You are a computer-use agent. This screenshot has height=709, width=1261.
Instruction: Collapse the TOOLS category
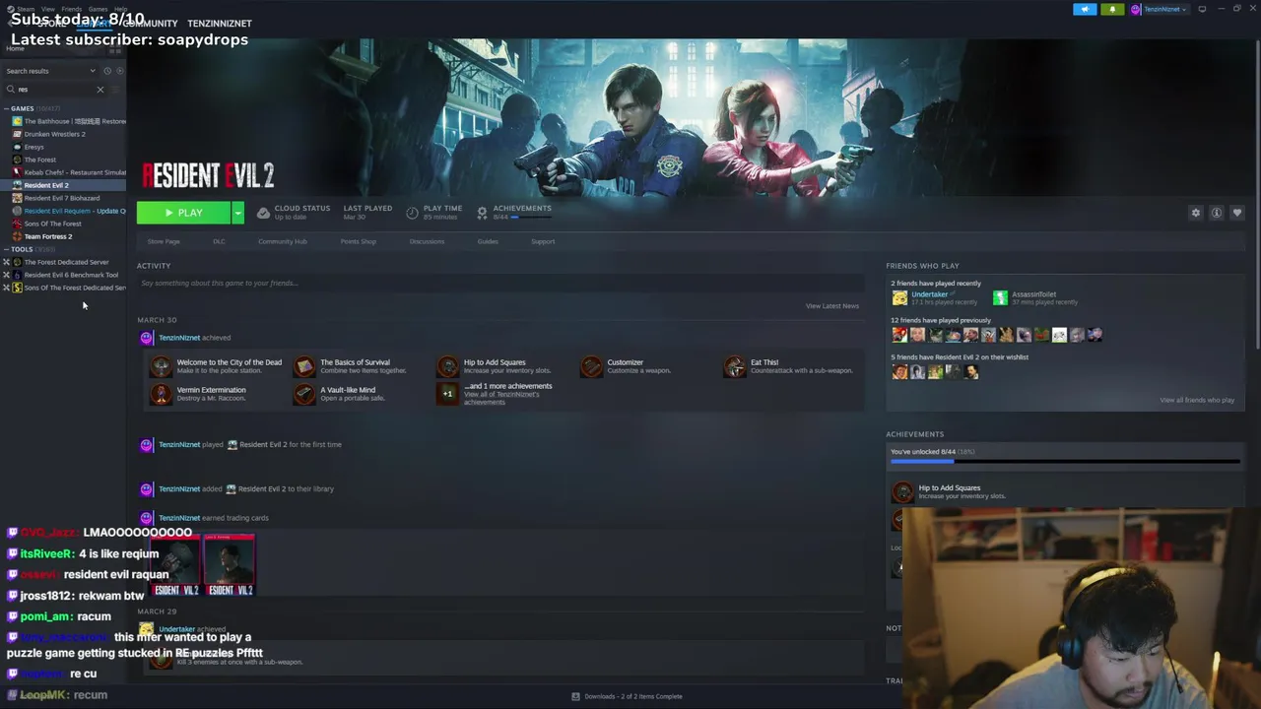[7, 249]
